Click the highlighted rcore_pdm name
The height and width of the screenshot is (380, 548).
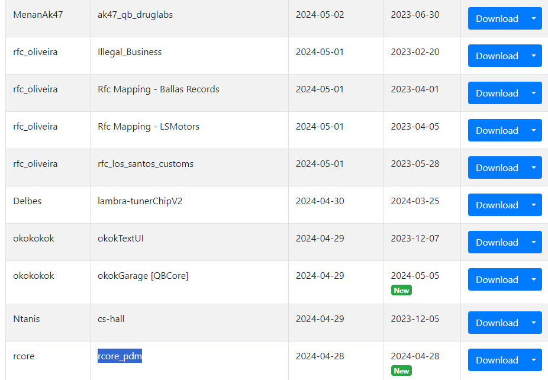120,356
